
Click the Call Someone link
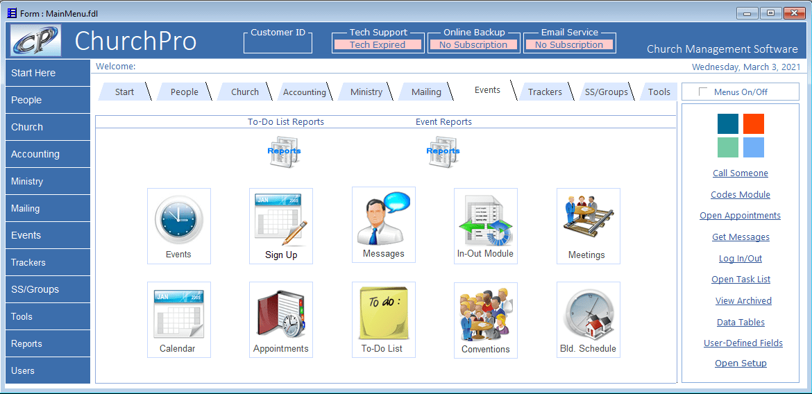(741, 173)
